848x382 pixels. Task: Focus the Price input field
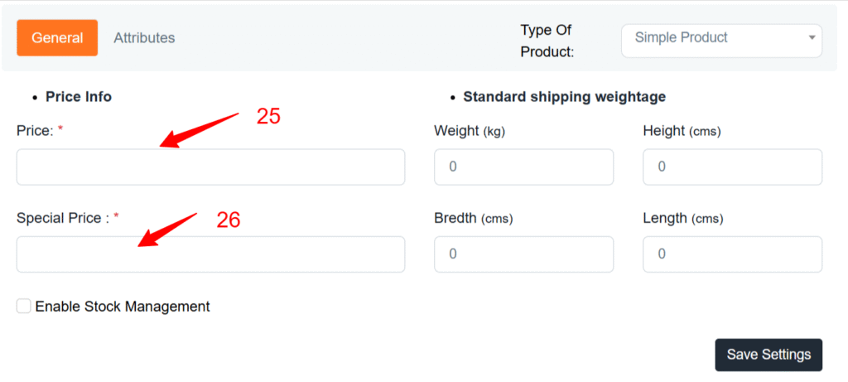pyautogui.click(x=210, y=167)
